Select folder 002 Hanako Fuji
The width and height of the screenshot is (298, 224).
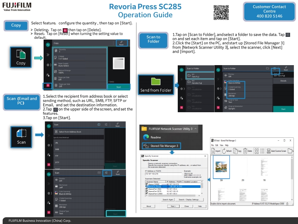(x=200, y=82)
